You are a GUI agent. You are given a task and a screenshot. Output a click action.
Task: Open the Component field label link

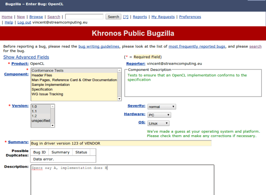(x=16, y=74)
